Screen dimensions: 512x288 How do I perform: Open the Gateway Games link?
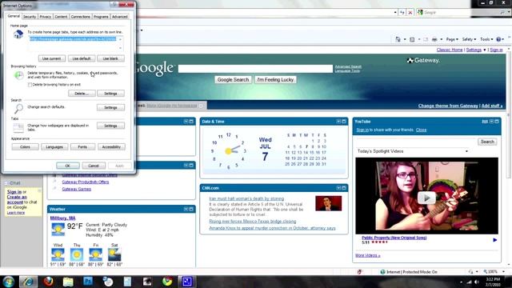tap(77, 189)
